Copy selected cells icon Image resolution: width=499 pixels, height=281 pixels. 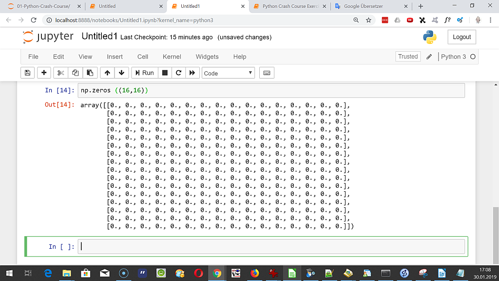(76, 73)
